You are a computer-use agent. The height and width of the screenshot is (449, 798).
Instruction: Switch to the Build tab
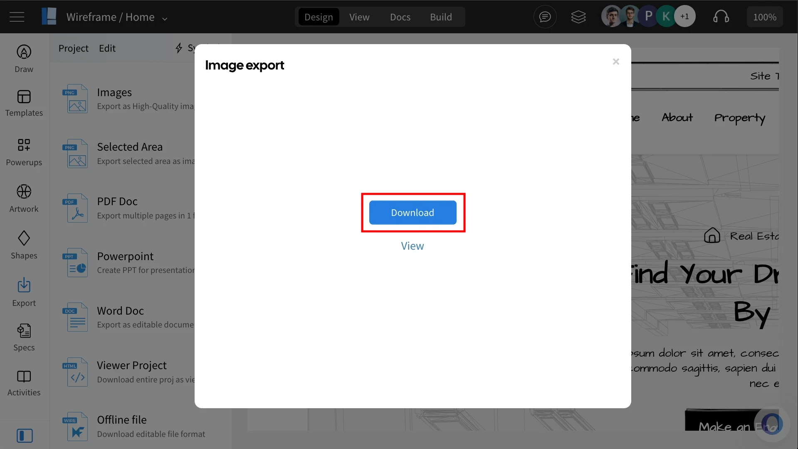point(441,17)
